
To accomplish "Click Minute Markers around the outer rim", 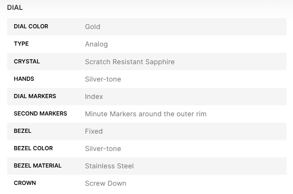I will pyautogui.click(x=145, y=114).
